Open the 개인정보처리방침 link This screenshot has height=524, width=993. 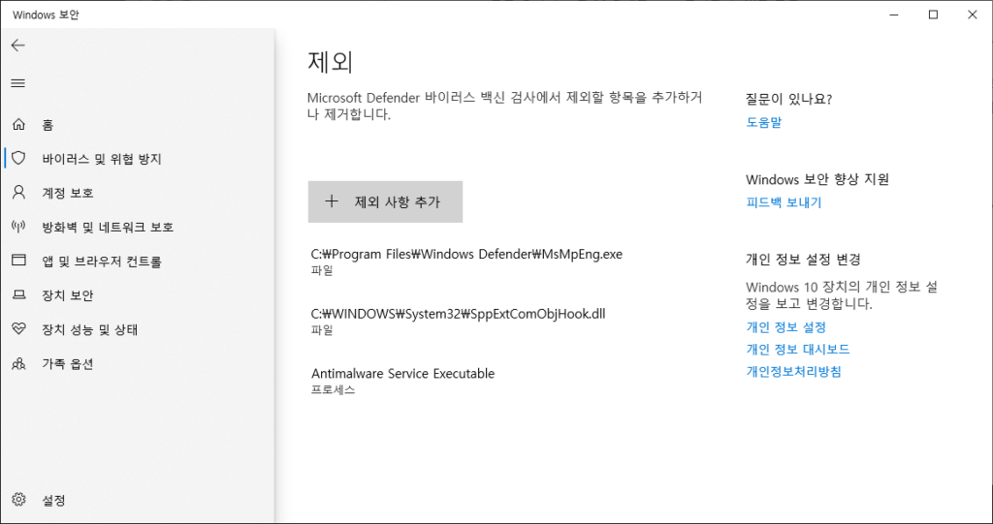793,372
